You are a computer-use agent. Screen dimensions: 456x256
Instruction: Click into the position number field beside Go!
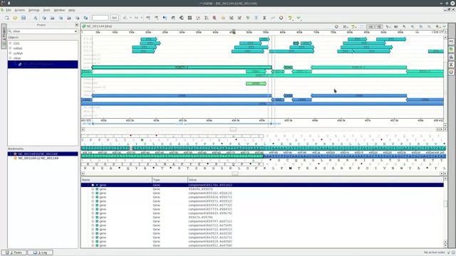100,18
